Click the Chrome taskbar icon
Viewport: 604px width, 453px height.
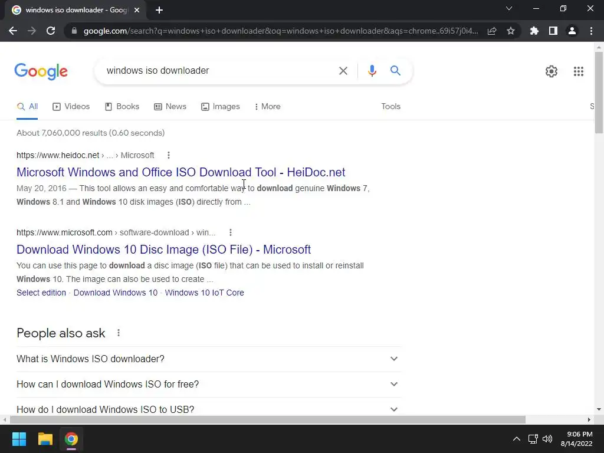point(71,439)
